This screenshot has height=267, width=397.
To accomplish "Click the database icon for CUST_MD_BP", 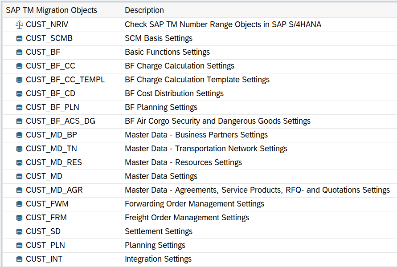I will pos(19,135).
